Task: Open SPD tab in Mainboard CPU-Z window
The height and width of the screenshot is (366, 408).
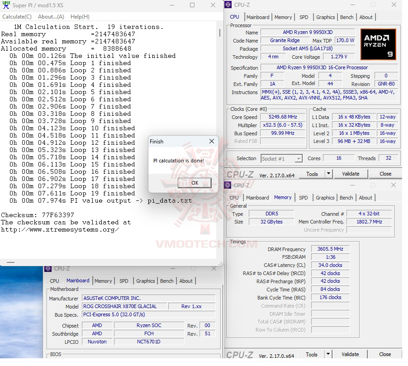Action: tap(124, 281)
